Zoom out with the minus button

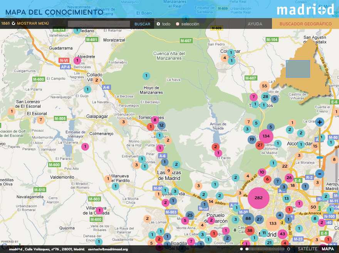pyautogui.click(x=319, y=174)
